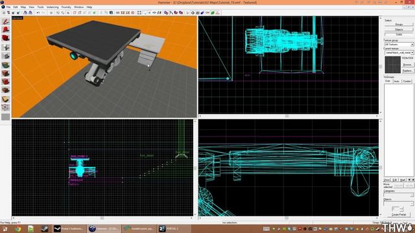This screenshot has width=415, height=233.
Task: Toggle select-by-handles square icon
Action: pos(139,13)
